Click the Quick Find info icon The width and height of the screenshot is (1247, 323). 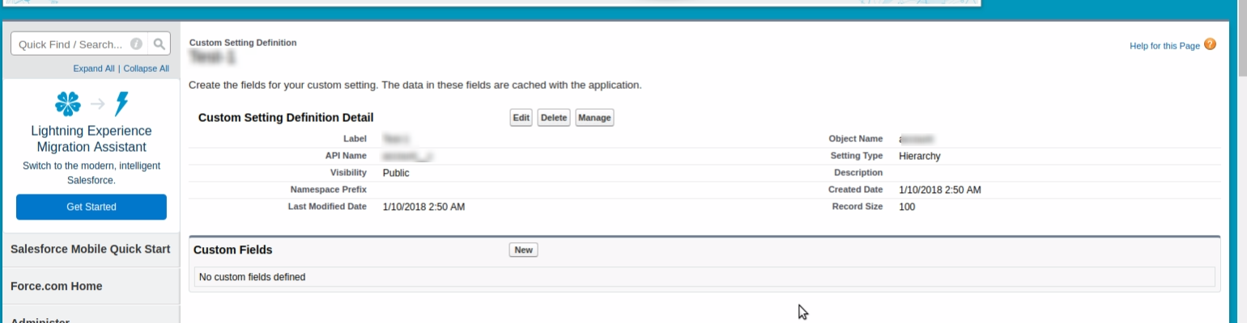137,44
